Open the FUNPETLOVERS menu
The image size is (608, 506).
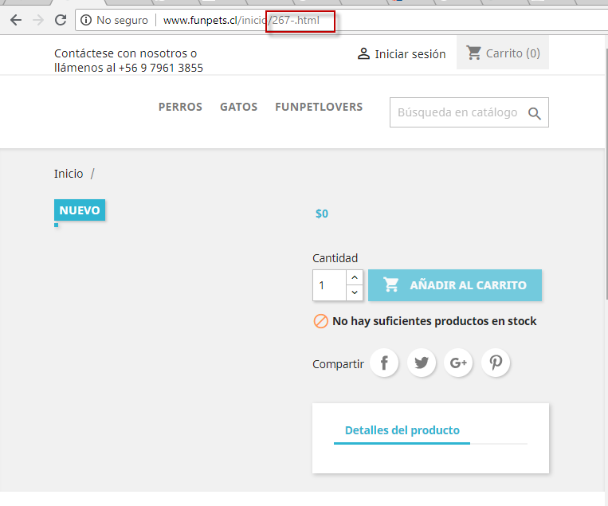point(319,107)
